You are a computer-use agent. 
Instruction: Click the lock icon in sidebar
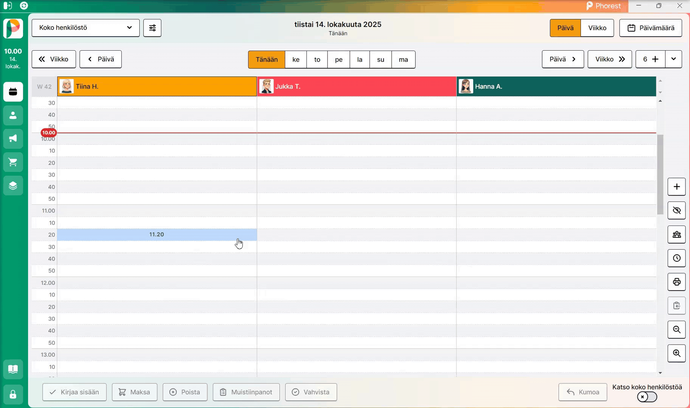(x=13, y=394)
